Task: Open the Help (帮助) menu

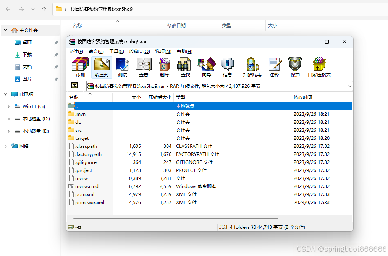Action: [x=184, y=52]
